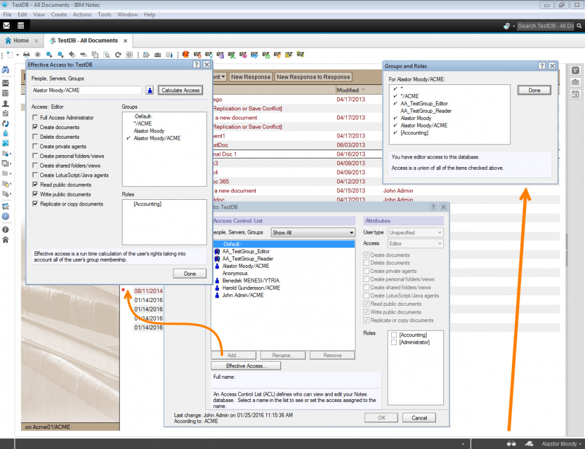Open status bar popup arrow left of binoculars
This screenshot has height=449, width=585.
[x=463, y=444]
